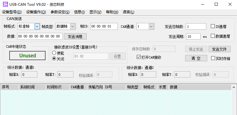The height and width of the screenshot is (115, 237).
Task: Click the ID号 column header
Action: point(114,87)
